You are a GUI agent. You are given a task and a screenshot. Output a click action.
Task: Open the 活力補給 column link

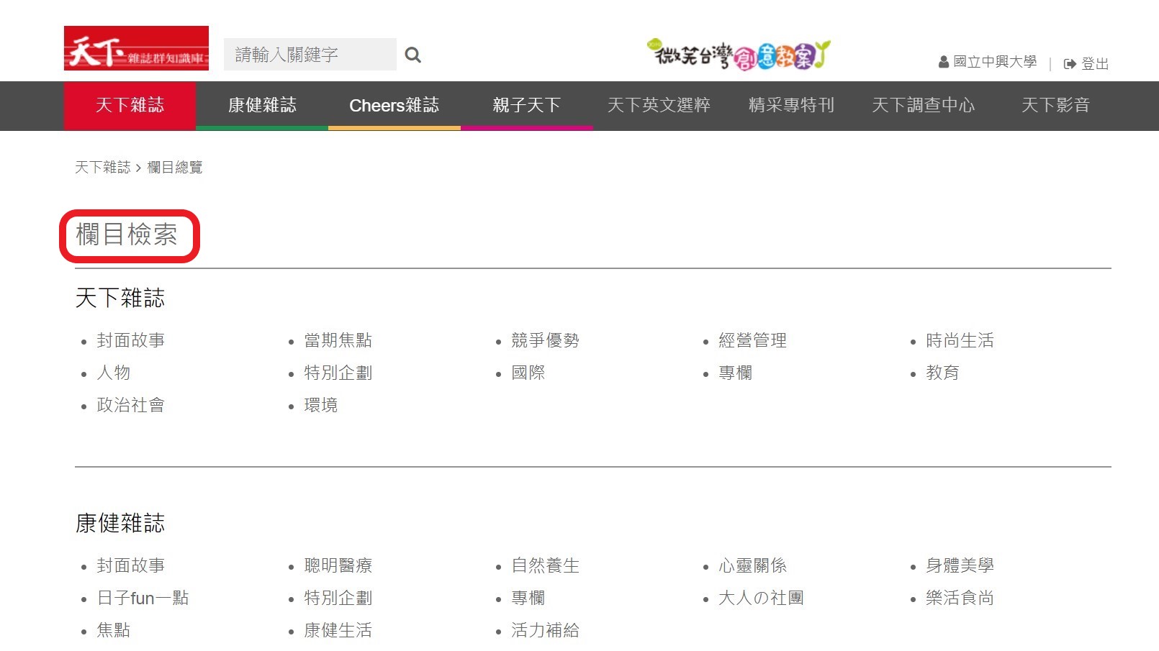point(546,630)
